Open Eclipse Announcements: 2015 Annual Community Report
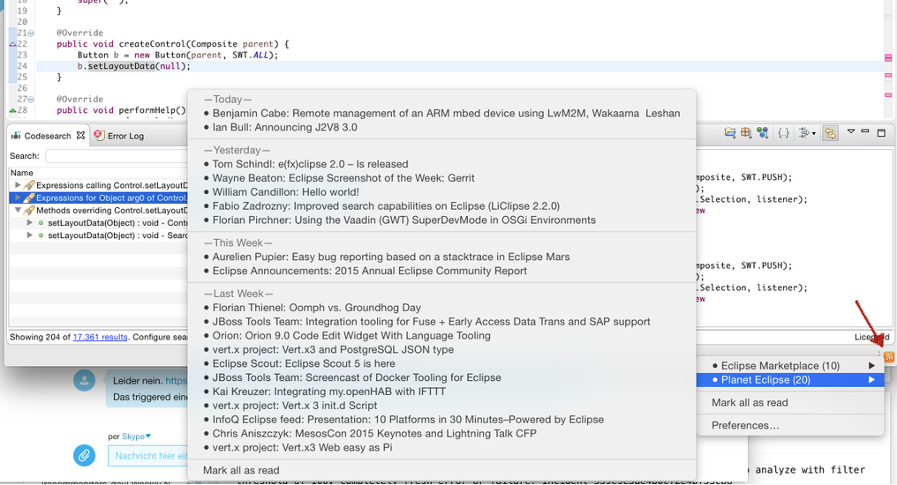The width and height of the screenshot is (897, 485). pos(441,271)
